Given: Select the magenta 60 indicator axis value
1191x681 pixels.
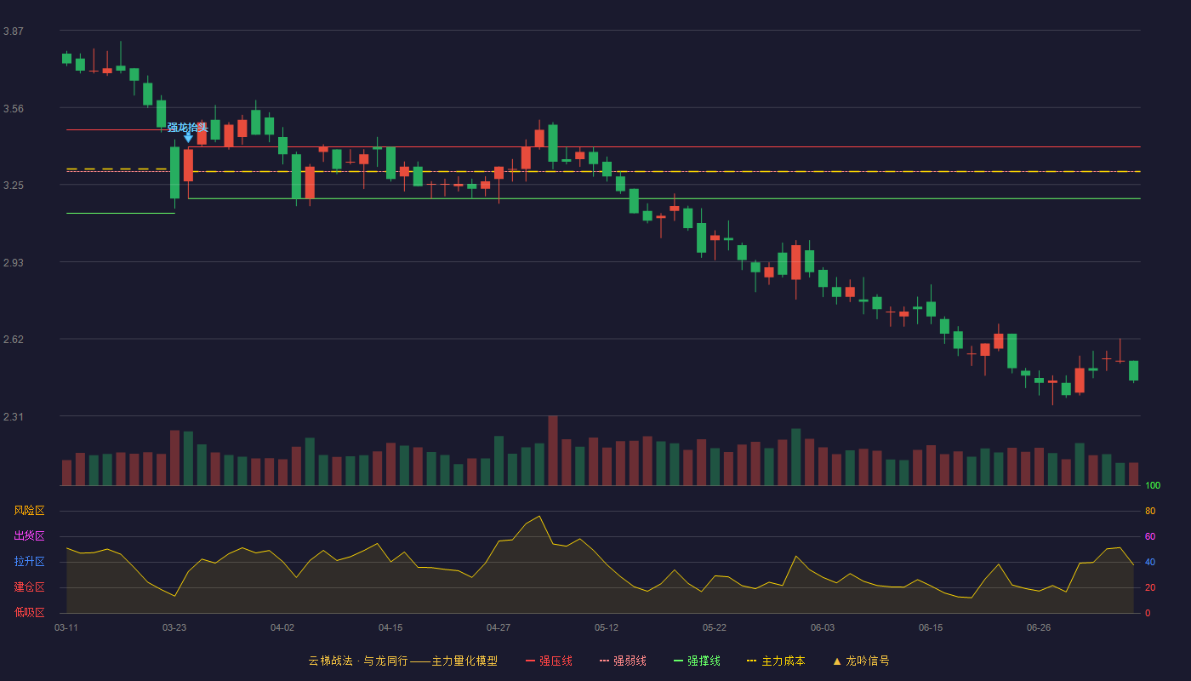Looking at the screenshot, I should click(1150, 536).
